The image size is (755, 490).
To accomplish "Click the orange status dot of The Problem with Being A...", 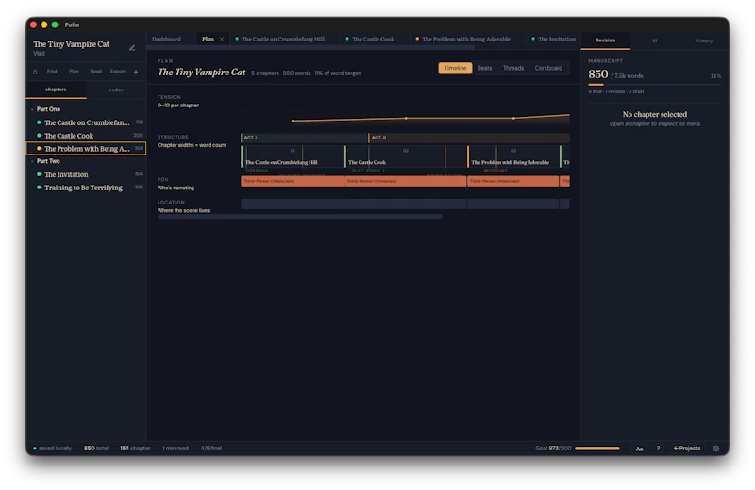I will click(x=39, y=149).
